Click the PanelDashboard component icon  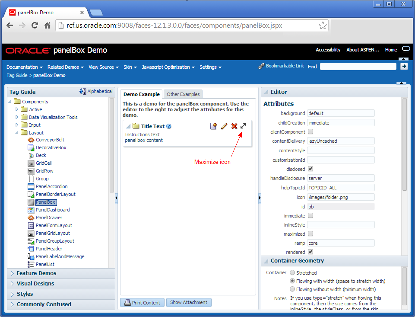(x=31, y=210)
